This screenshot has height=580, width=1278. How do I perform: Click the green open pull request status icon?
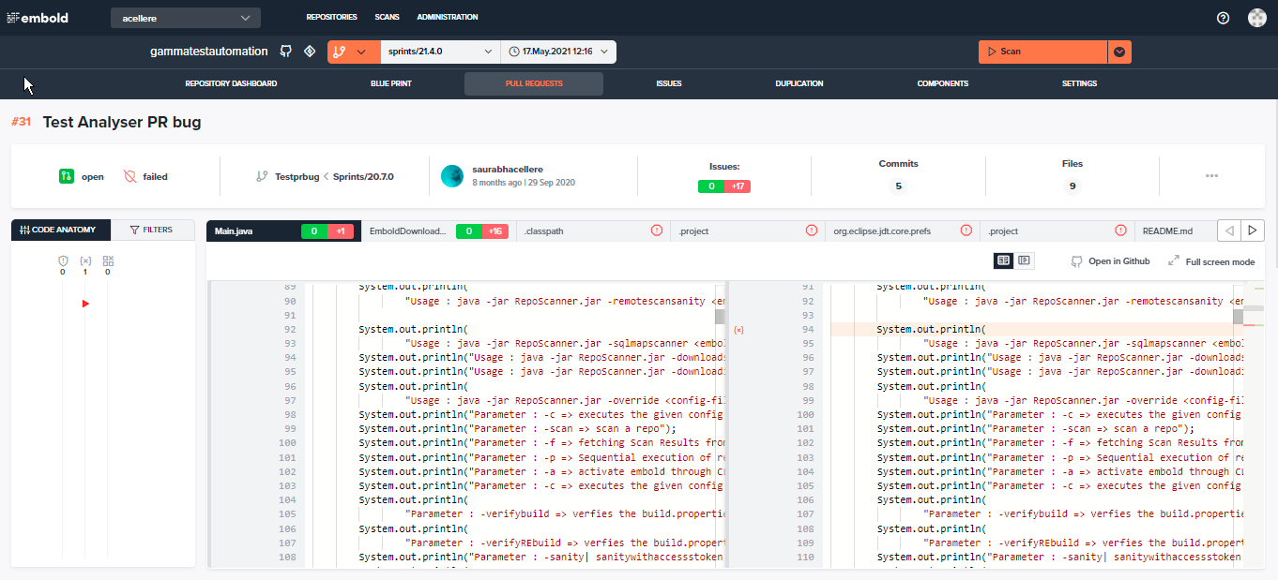tap(67, 176)
